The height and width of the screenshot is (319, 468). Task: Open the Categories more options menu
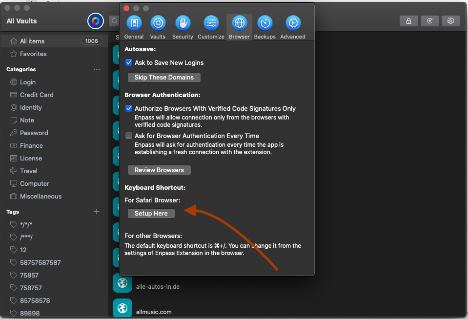point(97,69)
